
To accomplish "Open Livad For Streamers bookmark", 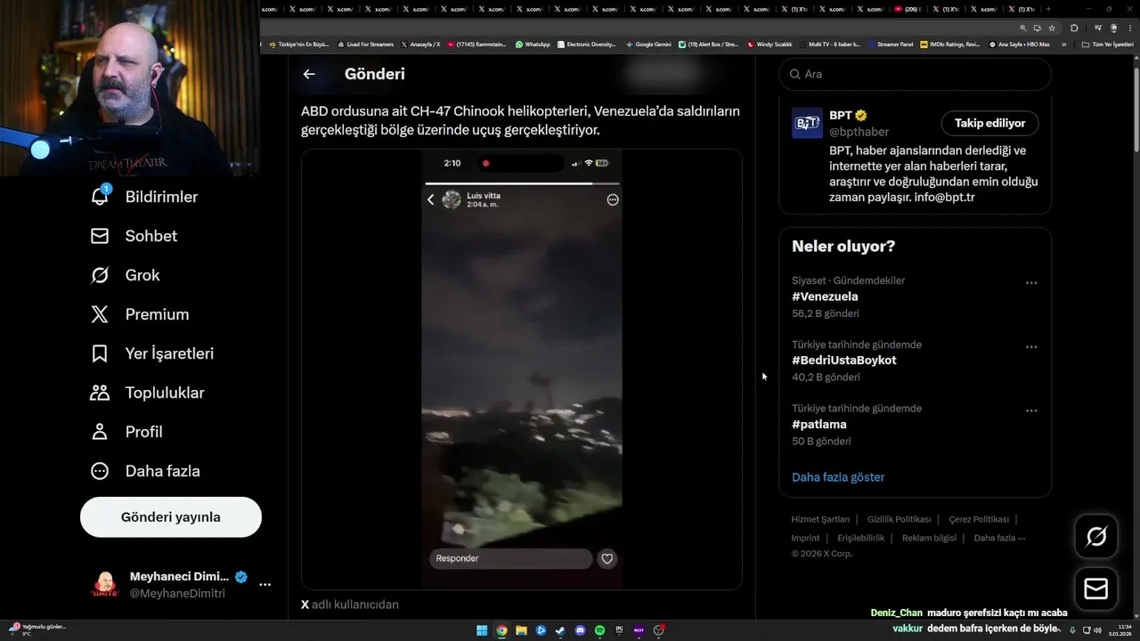I will point(366,44).
